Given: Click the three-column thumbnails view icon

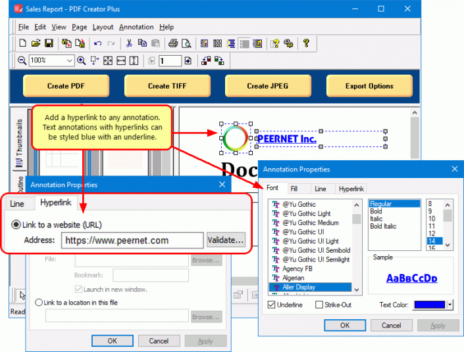Looking at the screenshot, I should pyautogui.click(x=217, y=43).
